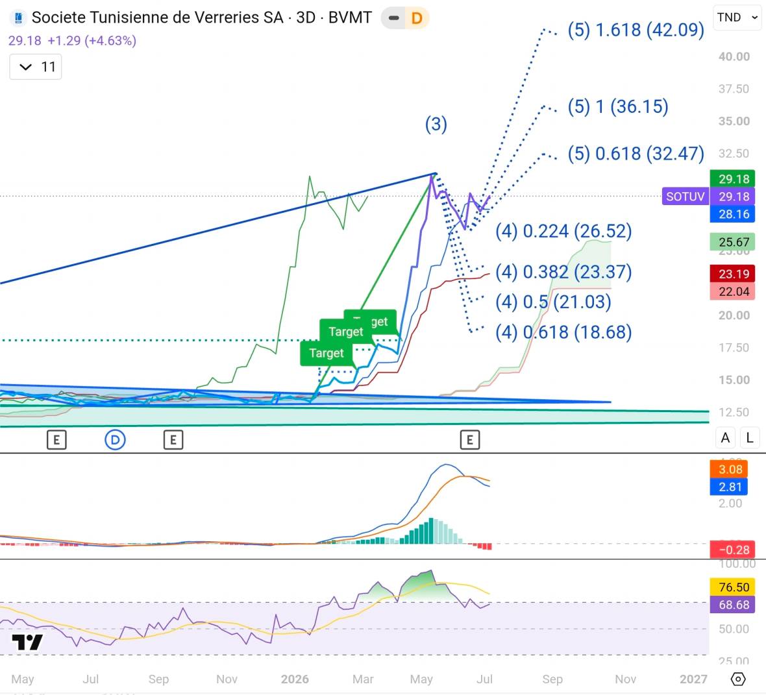Open the earnings E marker near July 2026
This screenshot has height=695, width=766.
coord(470,440)
